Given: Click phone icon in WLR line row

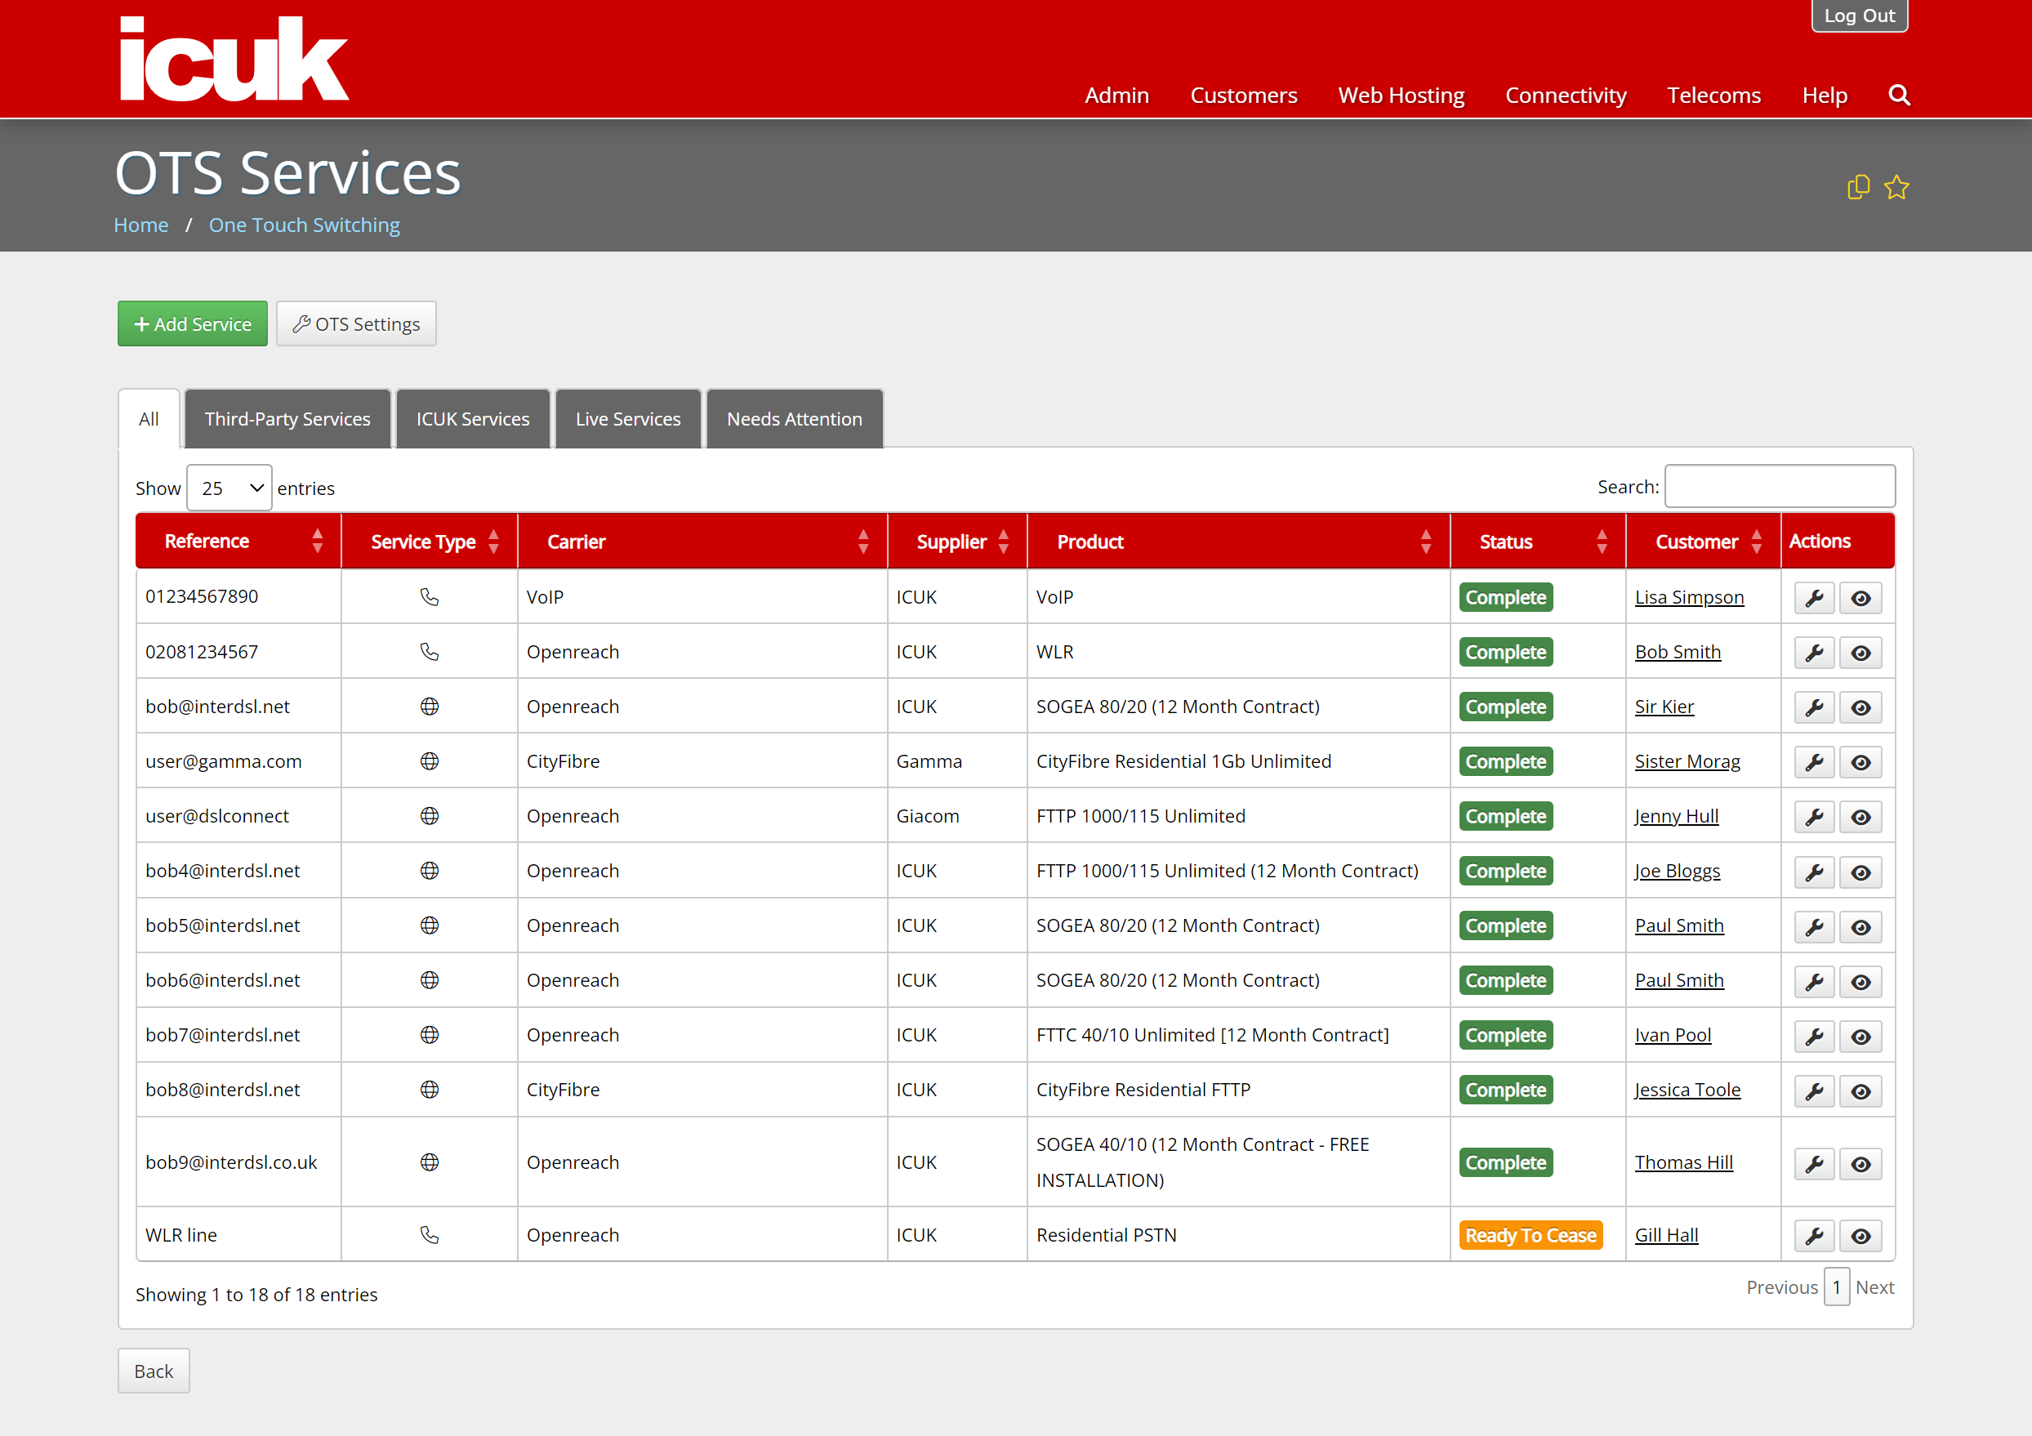Looking at the screenshot, I should click(430, 1235).
